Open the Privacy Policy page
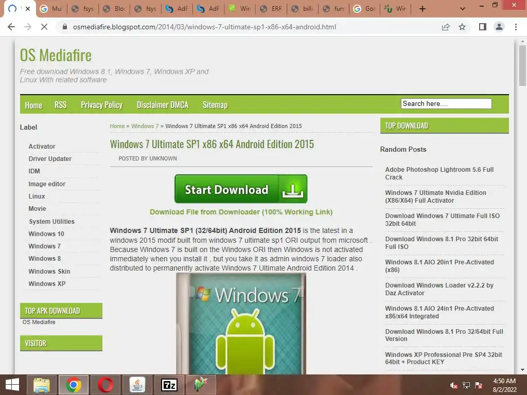This screenshot has height=395, width=527. point(101,105)
